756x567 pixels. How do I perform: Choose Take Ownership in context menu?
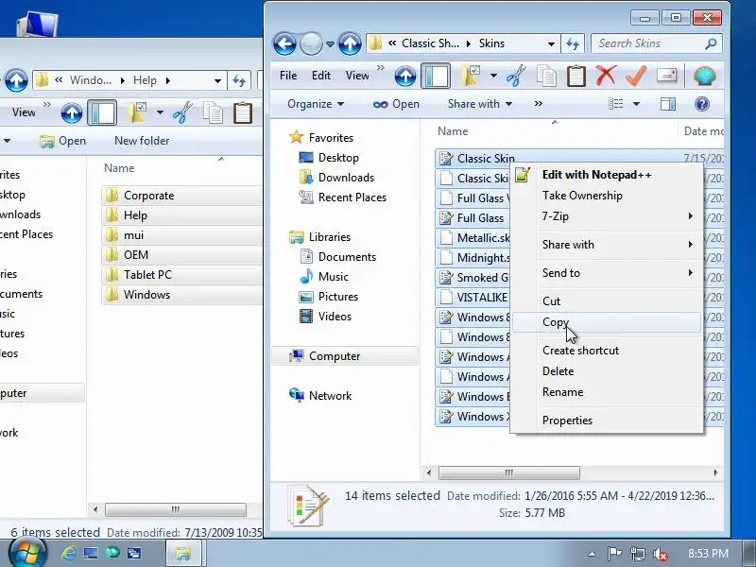click(606, 196)
